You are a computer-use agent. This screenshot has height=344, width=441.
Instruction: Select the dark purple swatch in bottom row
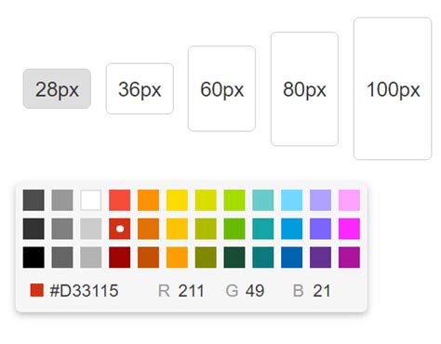click(x=320, y=258)
